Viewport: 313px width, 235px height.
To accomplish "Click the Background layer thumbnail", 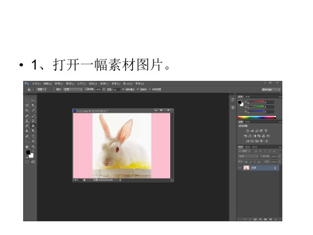I will [246, 168].
